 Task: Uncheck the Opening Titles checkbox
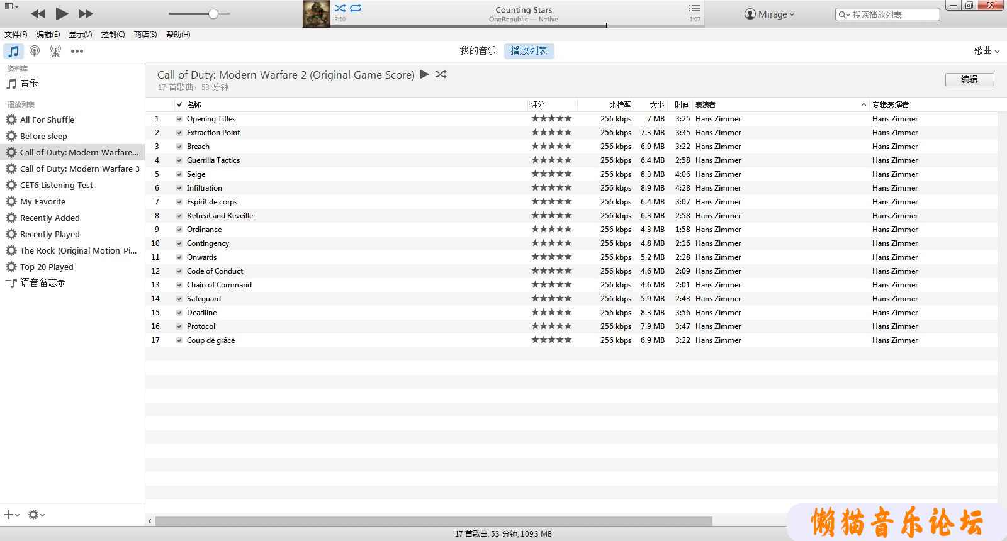pos(179,119)
